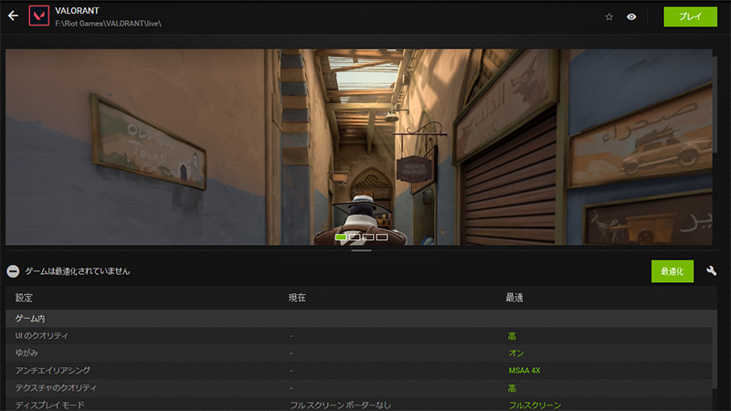This screenshot has width=731, height=411.
Task: Click the divider handle below screenshot
Action: [x=361, y=250]
